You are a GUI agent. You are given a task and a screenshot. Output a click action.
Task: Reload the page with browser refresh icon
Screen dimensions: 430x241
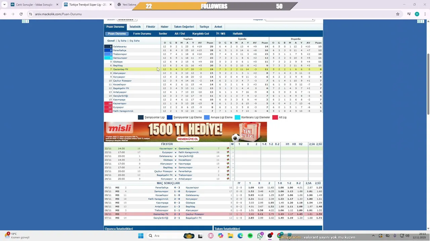(x=21, y=14)
